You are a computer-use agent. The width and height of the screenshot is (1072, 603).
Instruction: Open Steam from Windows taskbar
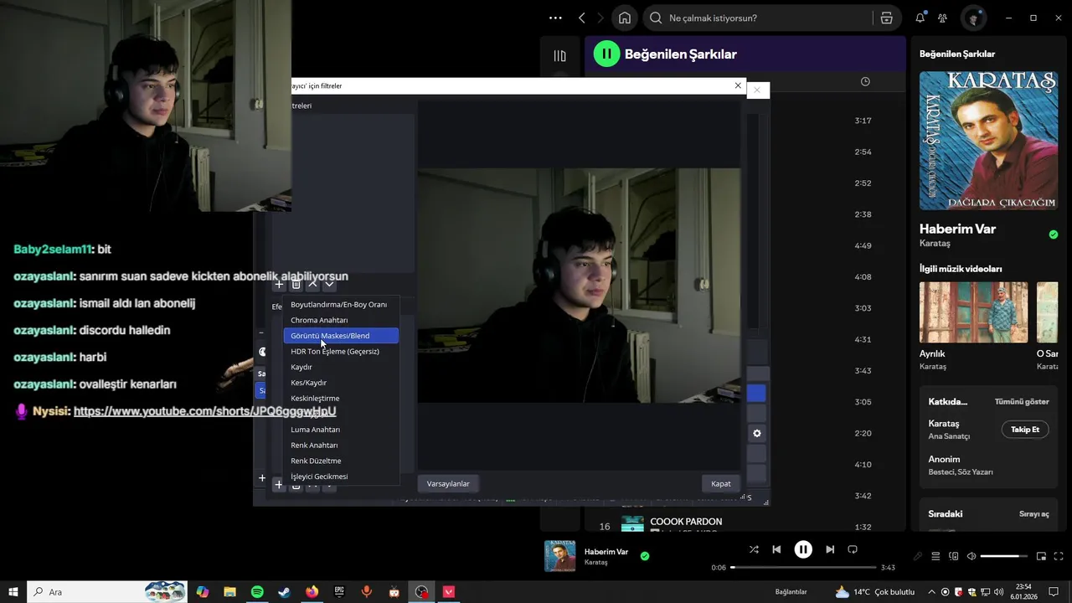(x=285, y=592)
